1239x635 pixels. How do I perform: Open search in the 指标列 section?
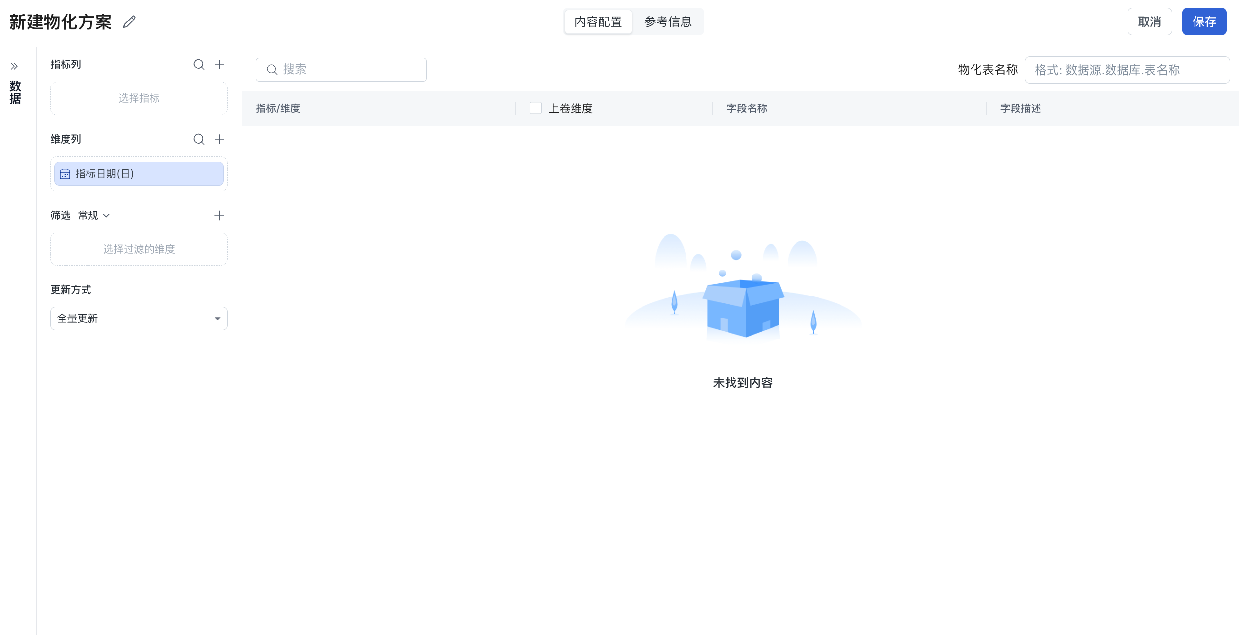point(199,64)
